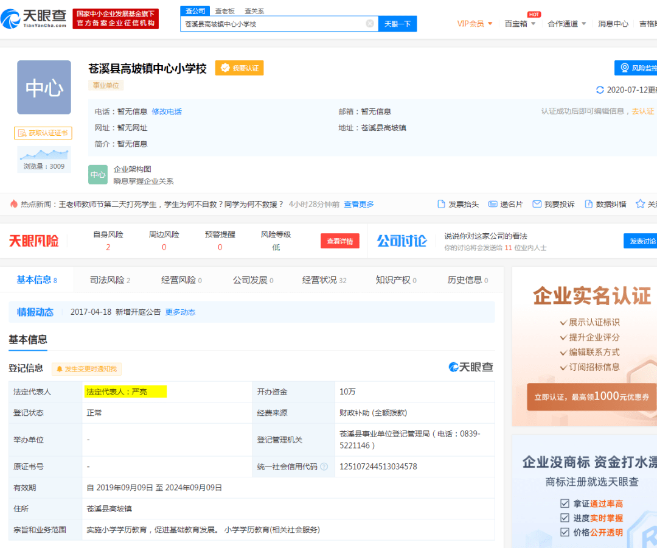Click the red 查看详情 button
657x548 pixels.
click(x=340, y=241)
